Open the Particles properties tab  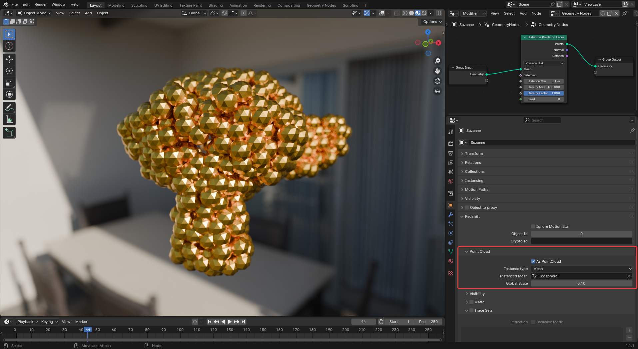[451, 224]
